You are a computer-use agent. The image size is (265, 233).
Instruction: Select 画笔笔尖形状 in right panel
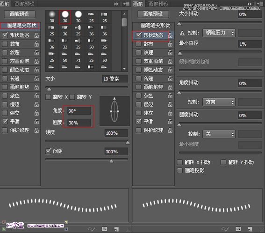point(155,26)
